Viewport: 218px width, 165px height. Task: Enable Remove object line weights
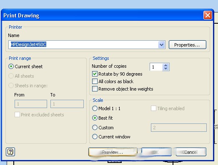[x=95, y=89]
